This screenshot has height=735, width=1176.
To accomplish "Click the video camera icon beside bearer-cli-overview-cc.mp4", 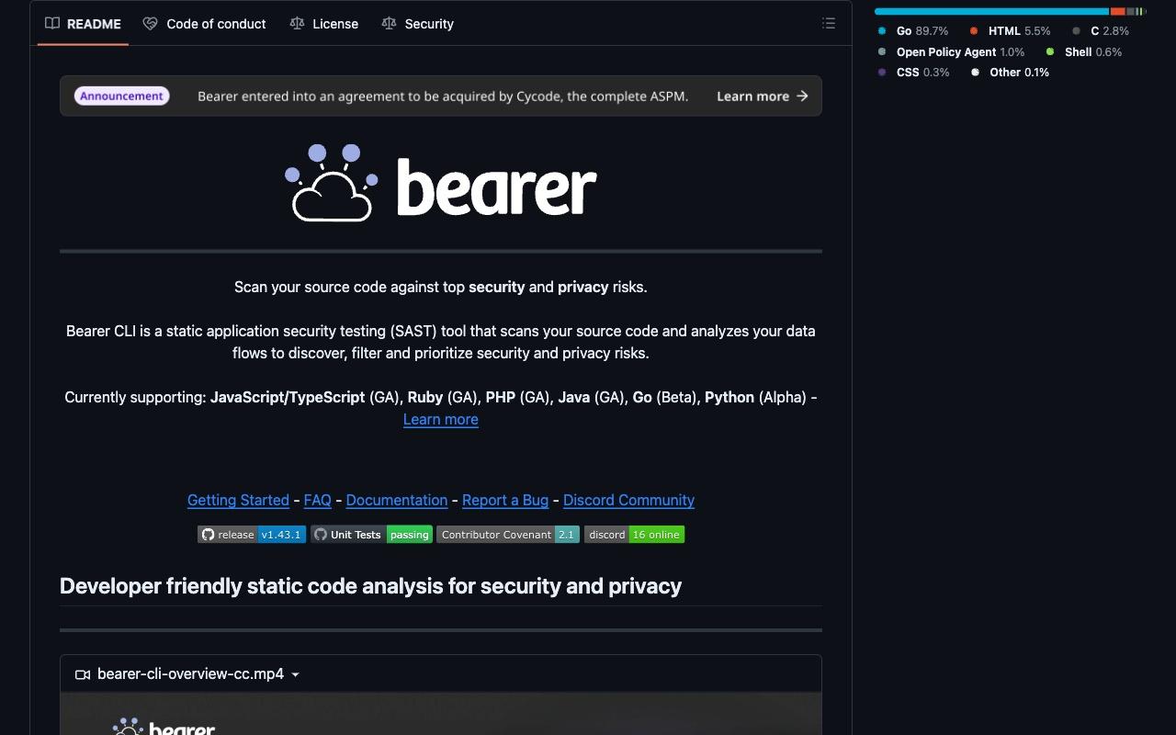I will (83, 674).
